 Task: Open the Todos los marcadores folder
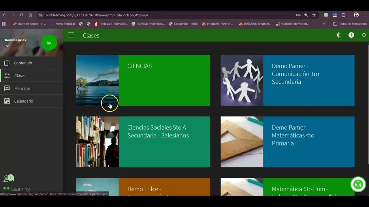(350, 24)
